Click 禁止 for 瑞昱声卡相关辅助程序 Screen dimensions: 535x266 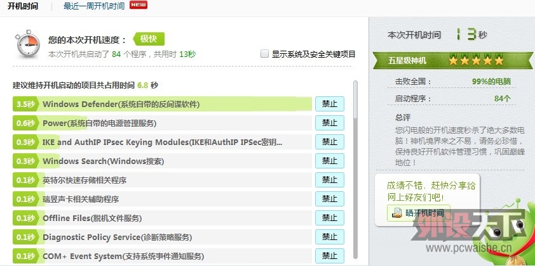[330, 199]
